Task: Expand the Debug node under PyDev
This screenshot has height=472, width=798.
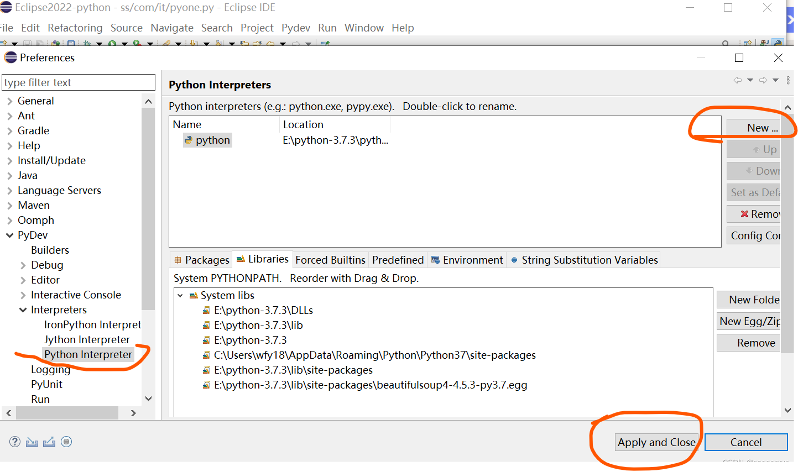Action: 23,265
